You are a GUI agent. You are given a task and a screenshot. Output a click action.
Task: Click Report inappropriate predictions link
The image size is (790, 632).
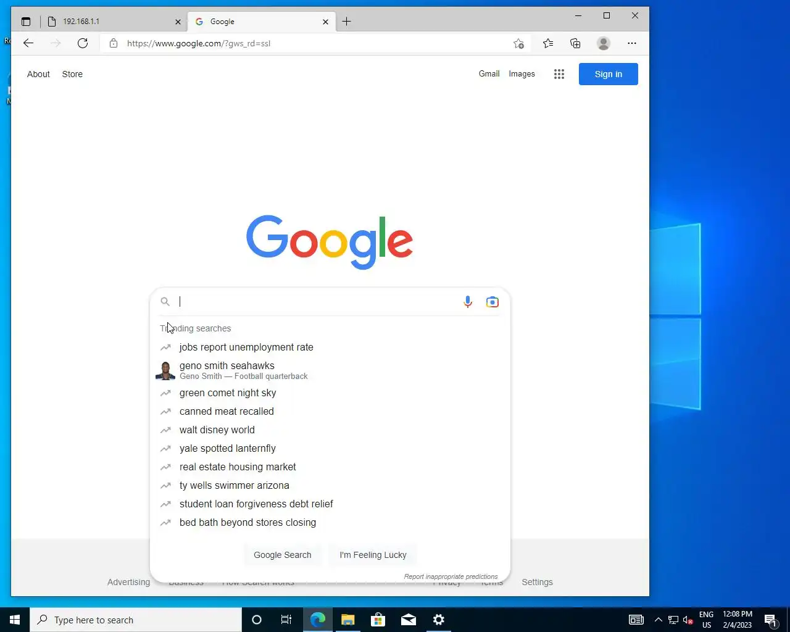pyautogui.click(x=451, y=576)
